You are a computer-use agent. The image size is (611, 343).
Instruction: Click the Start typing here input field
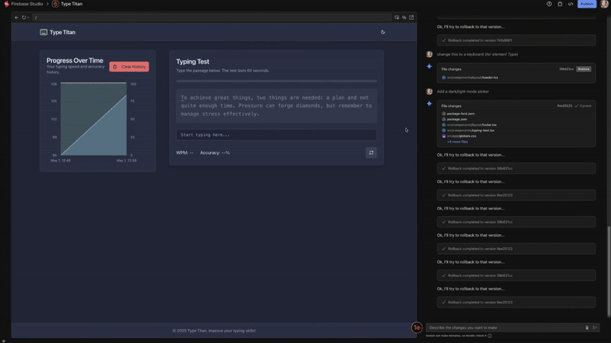coord(276,134)
